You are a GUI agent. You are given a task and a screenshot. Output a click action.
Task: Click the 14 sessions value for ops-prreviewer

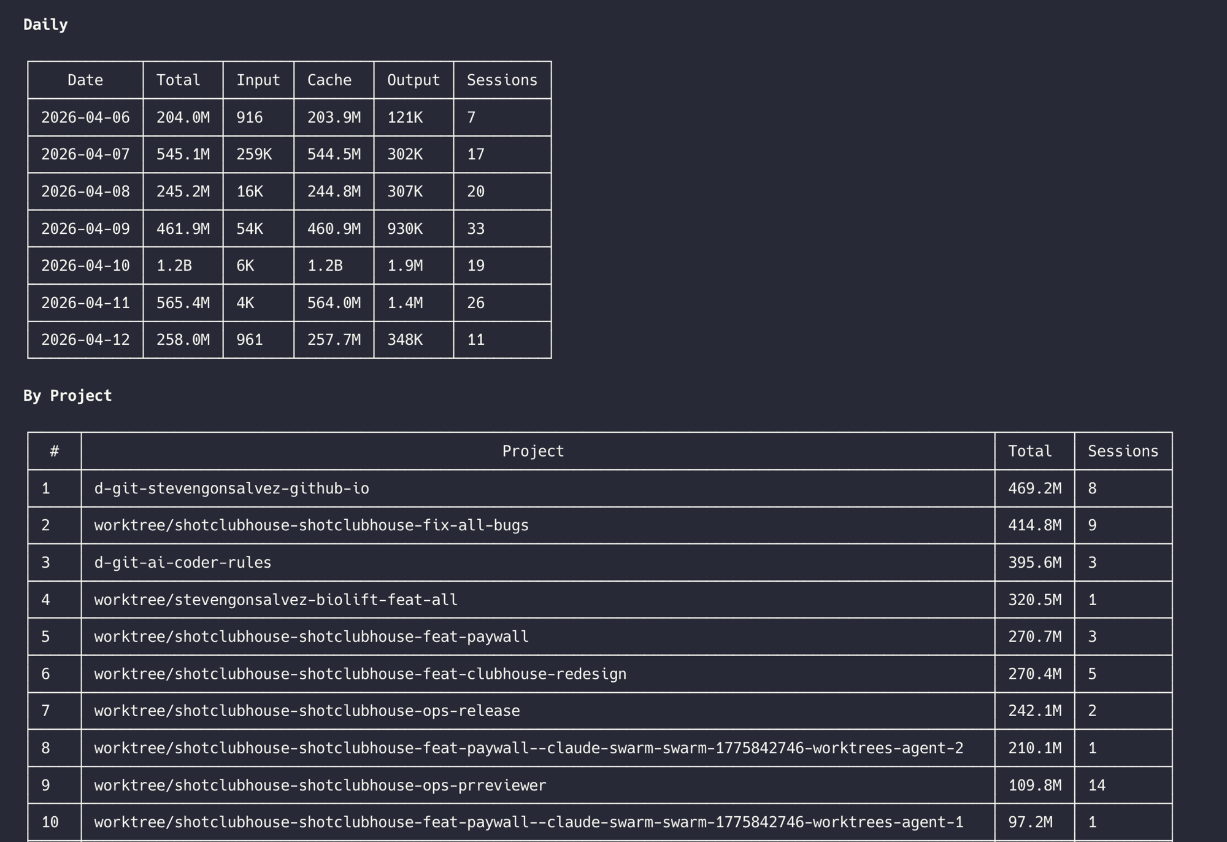1098,784
